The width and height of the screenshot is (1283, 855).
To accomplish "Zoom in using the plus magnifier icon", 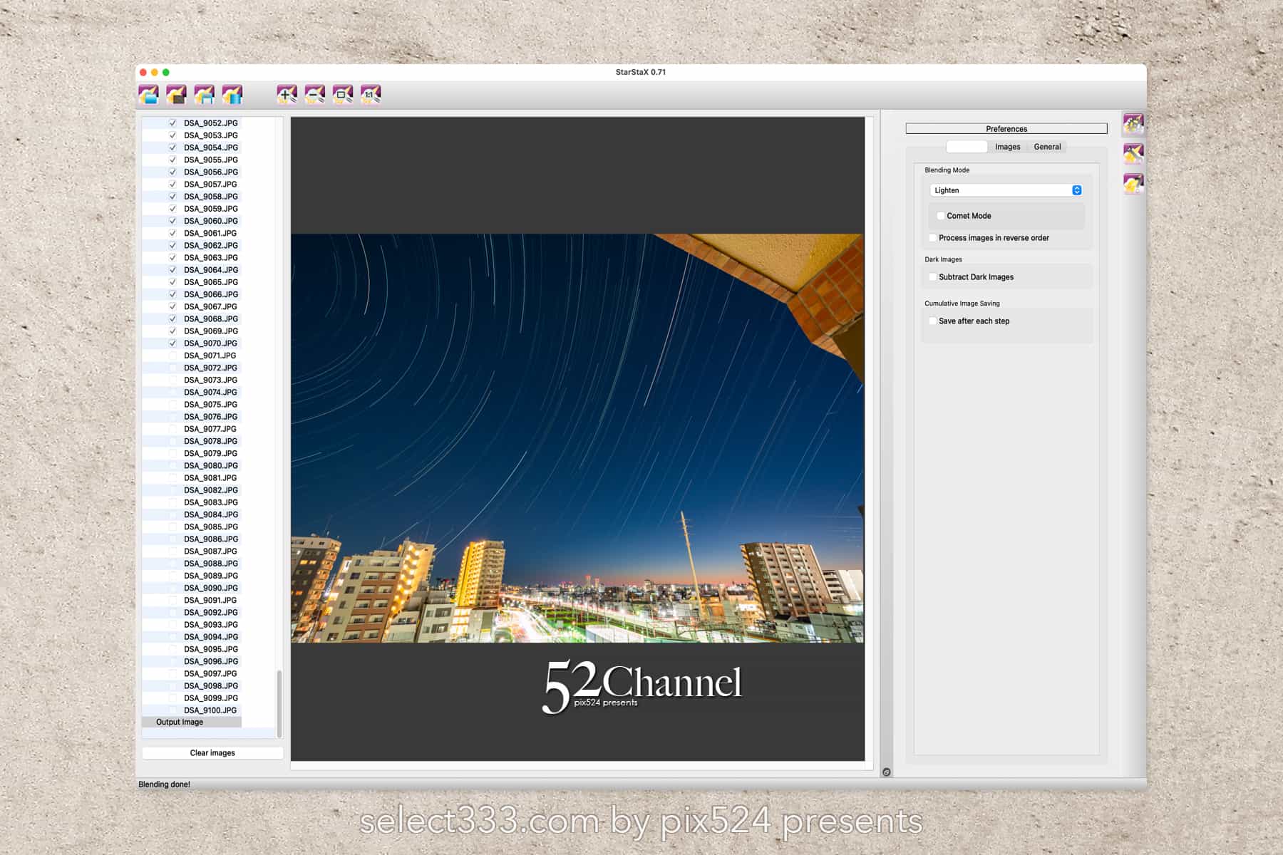I will [x=287, y=94].
